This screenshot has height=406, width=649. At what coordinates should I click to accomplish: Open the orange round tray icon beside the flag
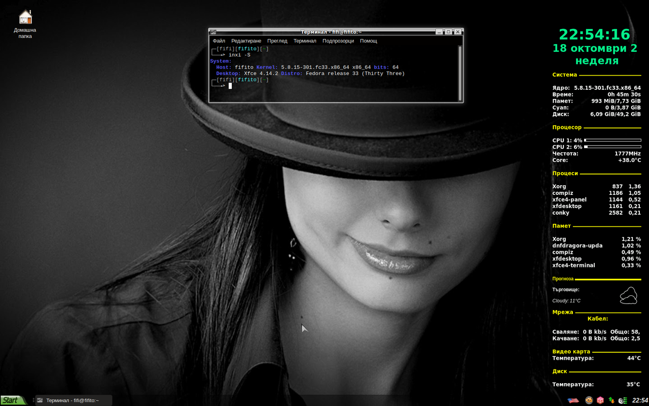coord(589,400)
